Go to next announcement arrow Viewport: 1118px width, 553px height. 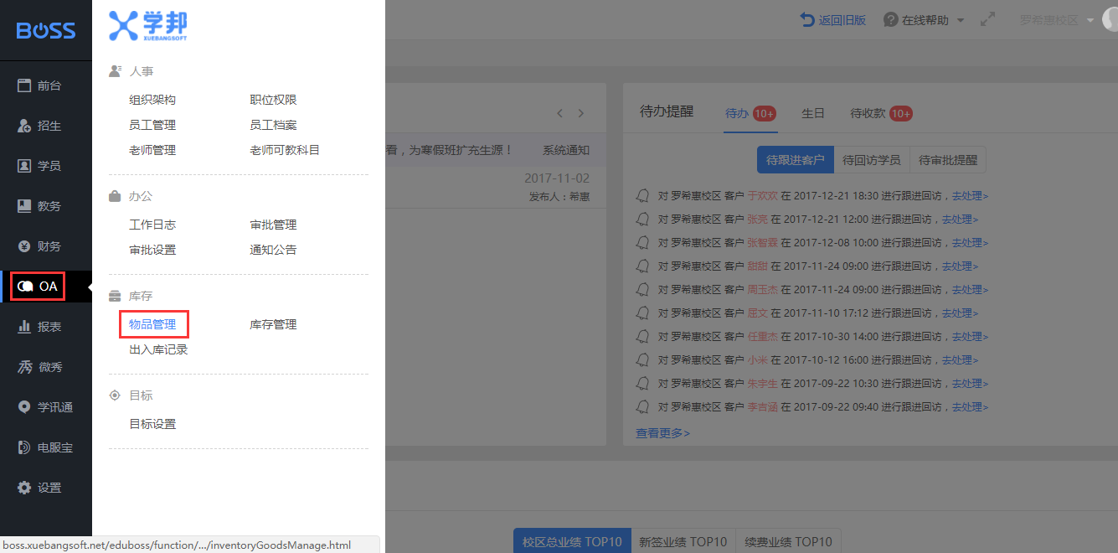[581, 113]
